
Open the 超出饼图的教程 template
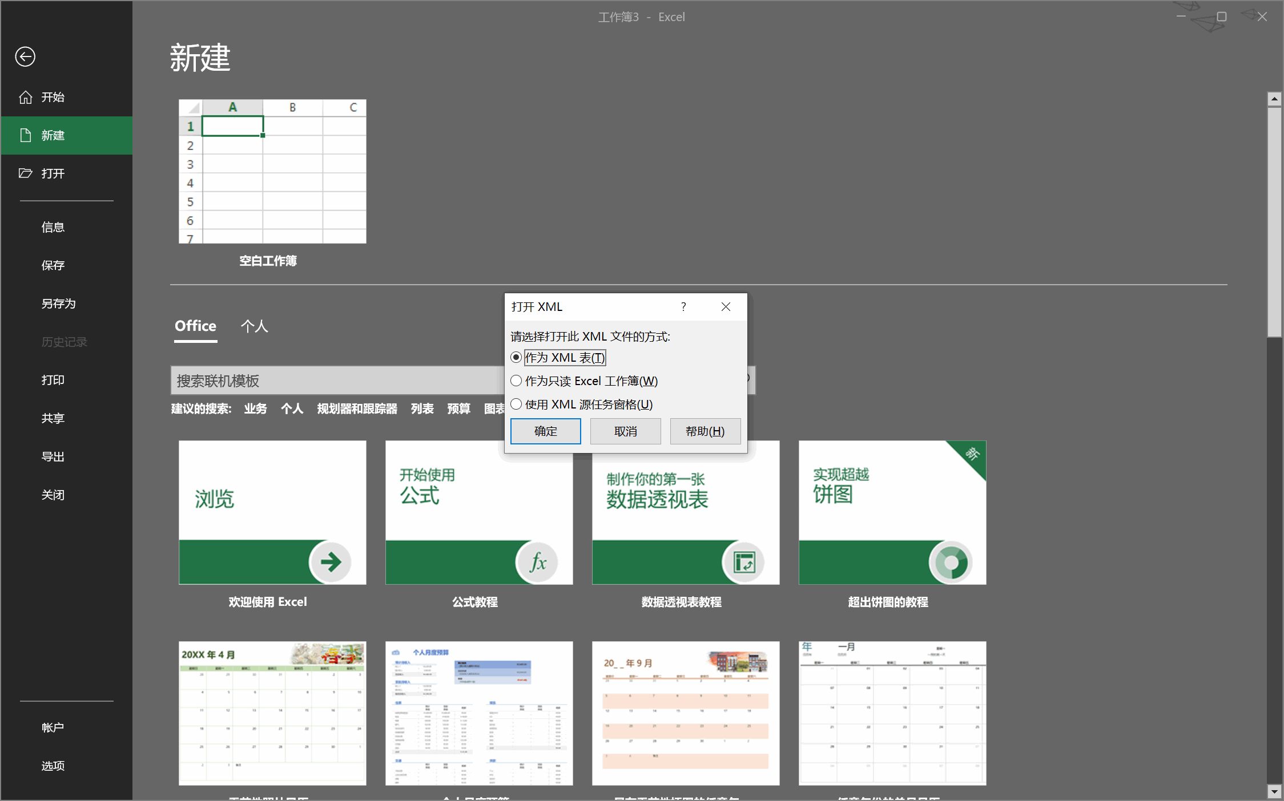tap(892, 512)
